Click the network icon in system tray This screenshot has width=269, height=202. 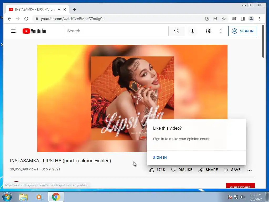tap(236, 197)
